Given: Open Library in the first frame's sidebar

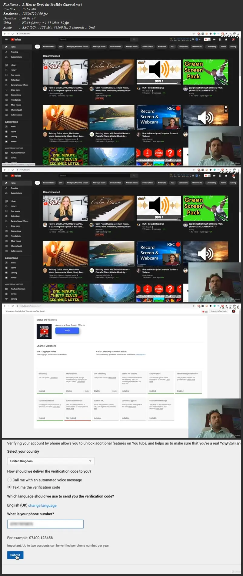Looking at the screenshot, I should click(x=14, y=65).
